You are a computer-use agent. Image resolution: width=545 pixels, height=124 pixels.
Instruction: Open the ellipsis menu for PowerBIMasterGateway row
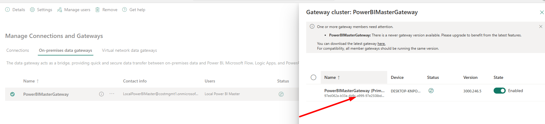tap(112, 94)
